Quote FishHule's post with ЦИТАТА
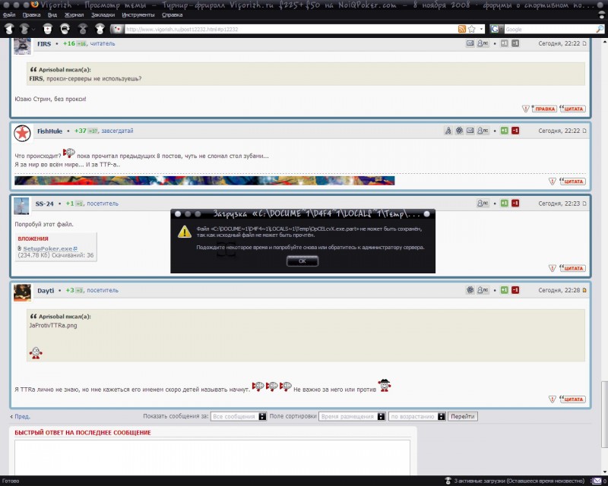Image resolution: width=608 pixels, height=486 pixels. pos(573,181)
